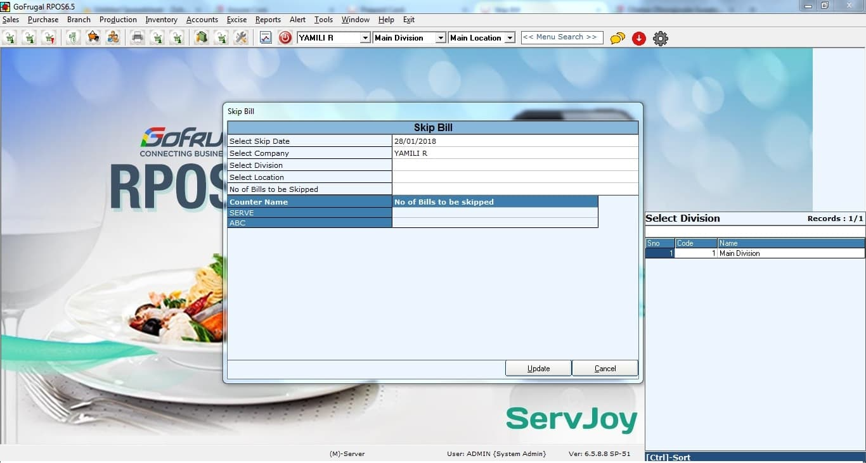The width and height of the screenshot is (866, 463).
Task: Click the empty Select Division value field
Action: [515, 165]
